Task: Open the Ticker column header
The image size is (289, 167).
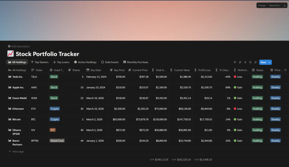Action: point(37,70)
